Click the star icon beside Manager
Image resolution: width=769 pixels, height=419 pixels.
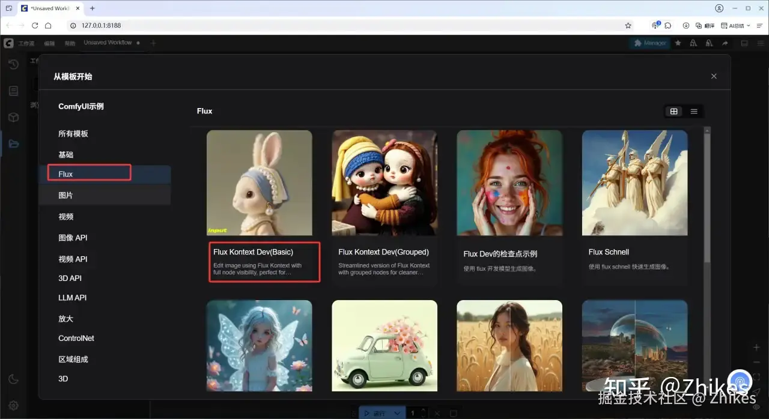(x=678, y=43)
